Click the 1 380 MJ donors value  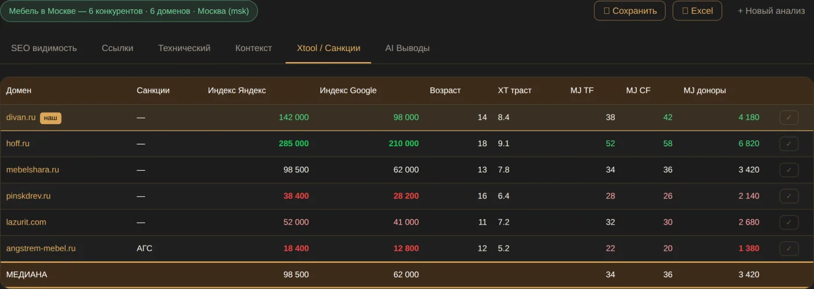pos(749,248)
